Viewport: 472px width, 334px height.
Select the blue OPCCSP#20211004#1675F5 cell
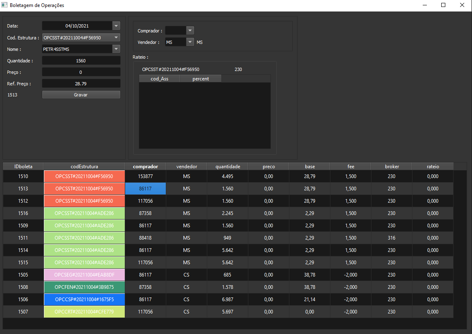tap(84, 300)
